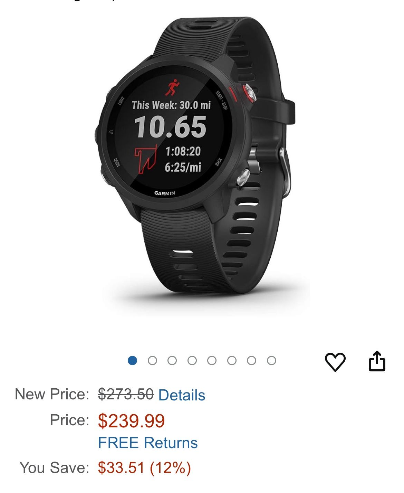Tap the 10.65 distance on watch face
Image resolution: width=404 pixels, height=493 pixels.
click(171, 127)
